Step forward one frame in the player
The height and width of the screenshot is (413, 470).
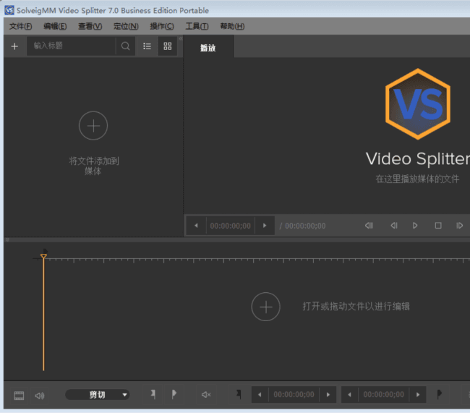(x=459, y=226)
